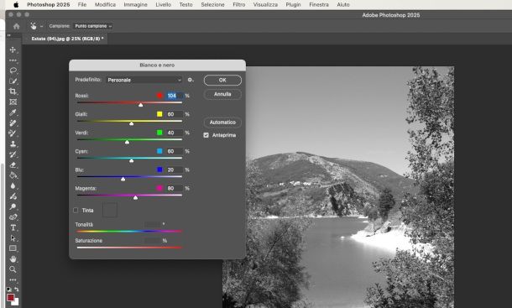512x308 pixels.
Task: Set the foreground red color swatch
Action: click(10, 298)
